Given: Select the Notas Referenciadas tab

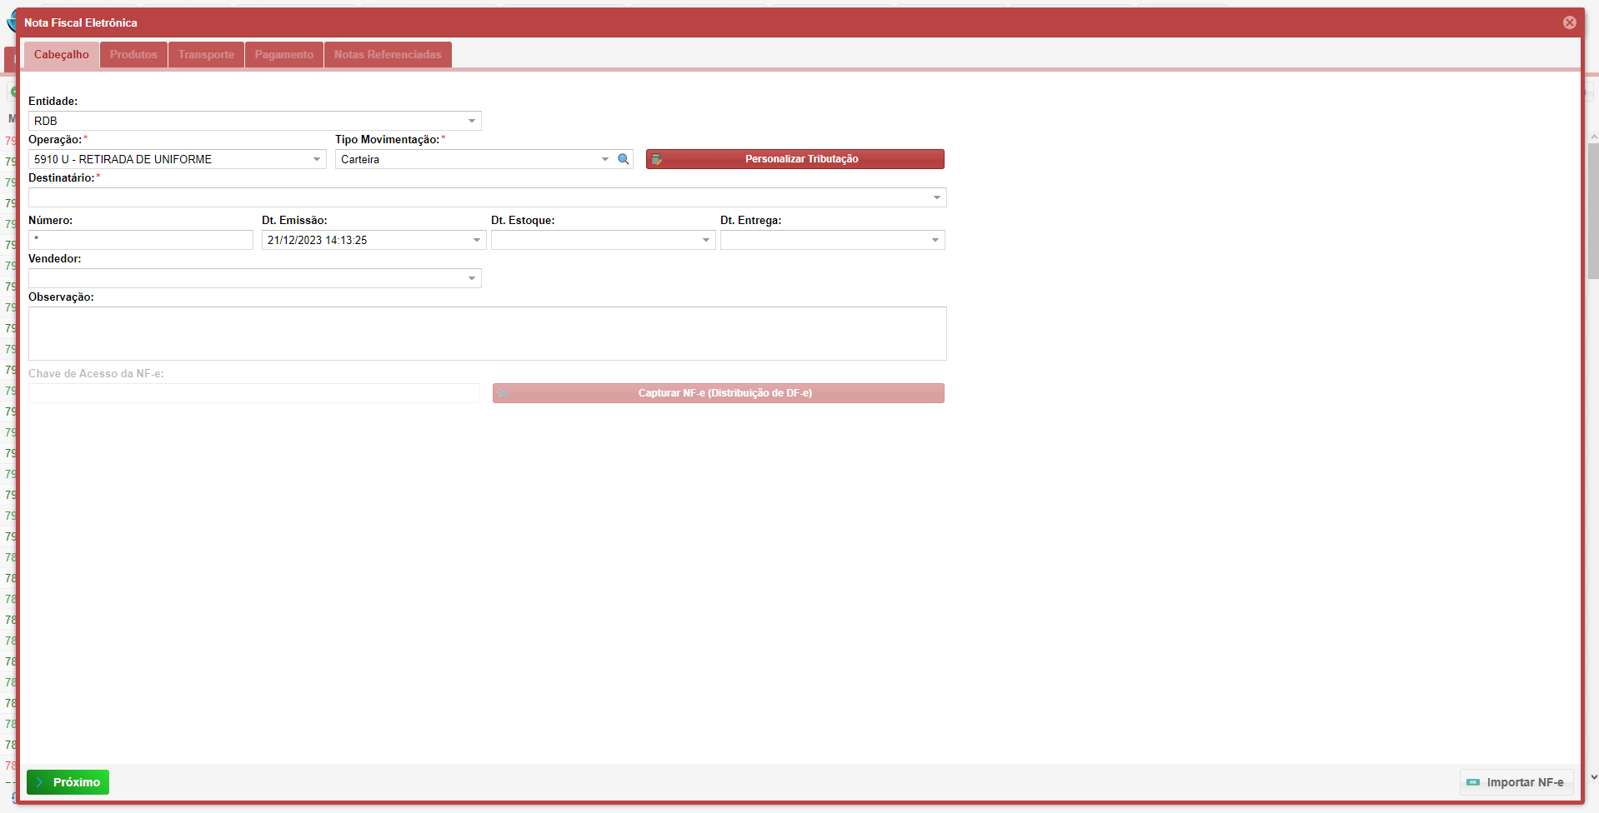Looking at the screenshot, I should coord(388,55).
